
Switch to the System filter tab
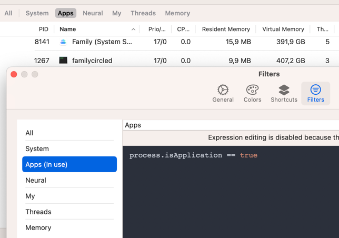(x=37, y=13)
